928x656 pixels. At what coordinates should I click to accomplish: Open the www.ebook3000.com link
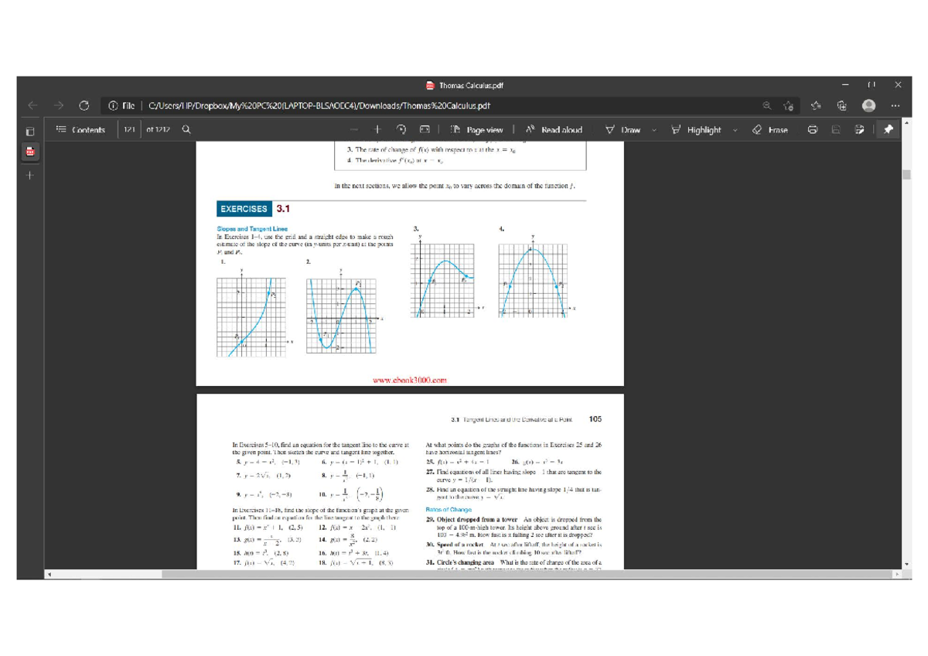point(410,380)
